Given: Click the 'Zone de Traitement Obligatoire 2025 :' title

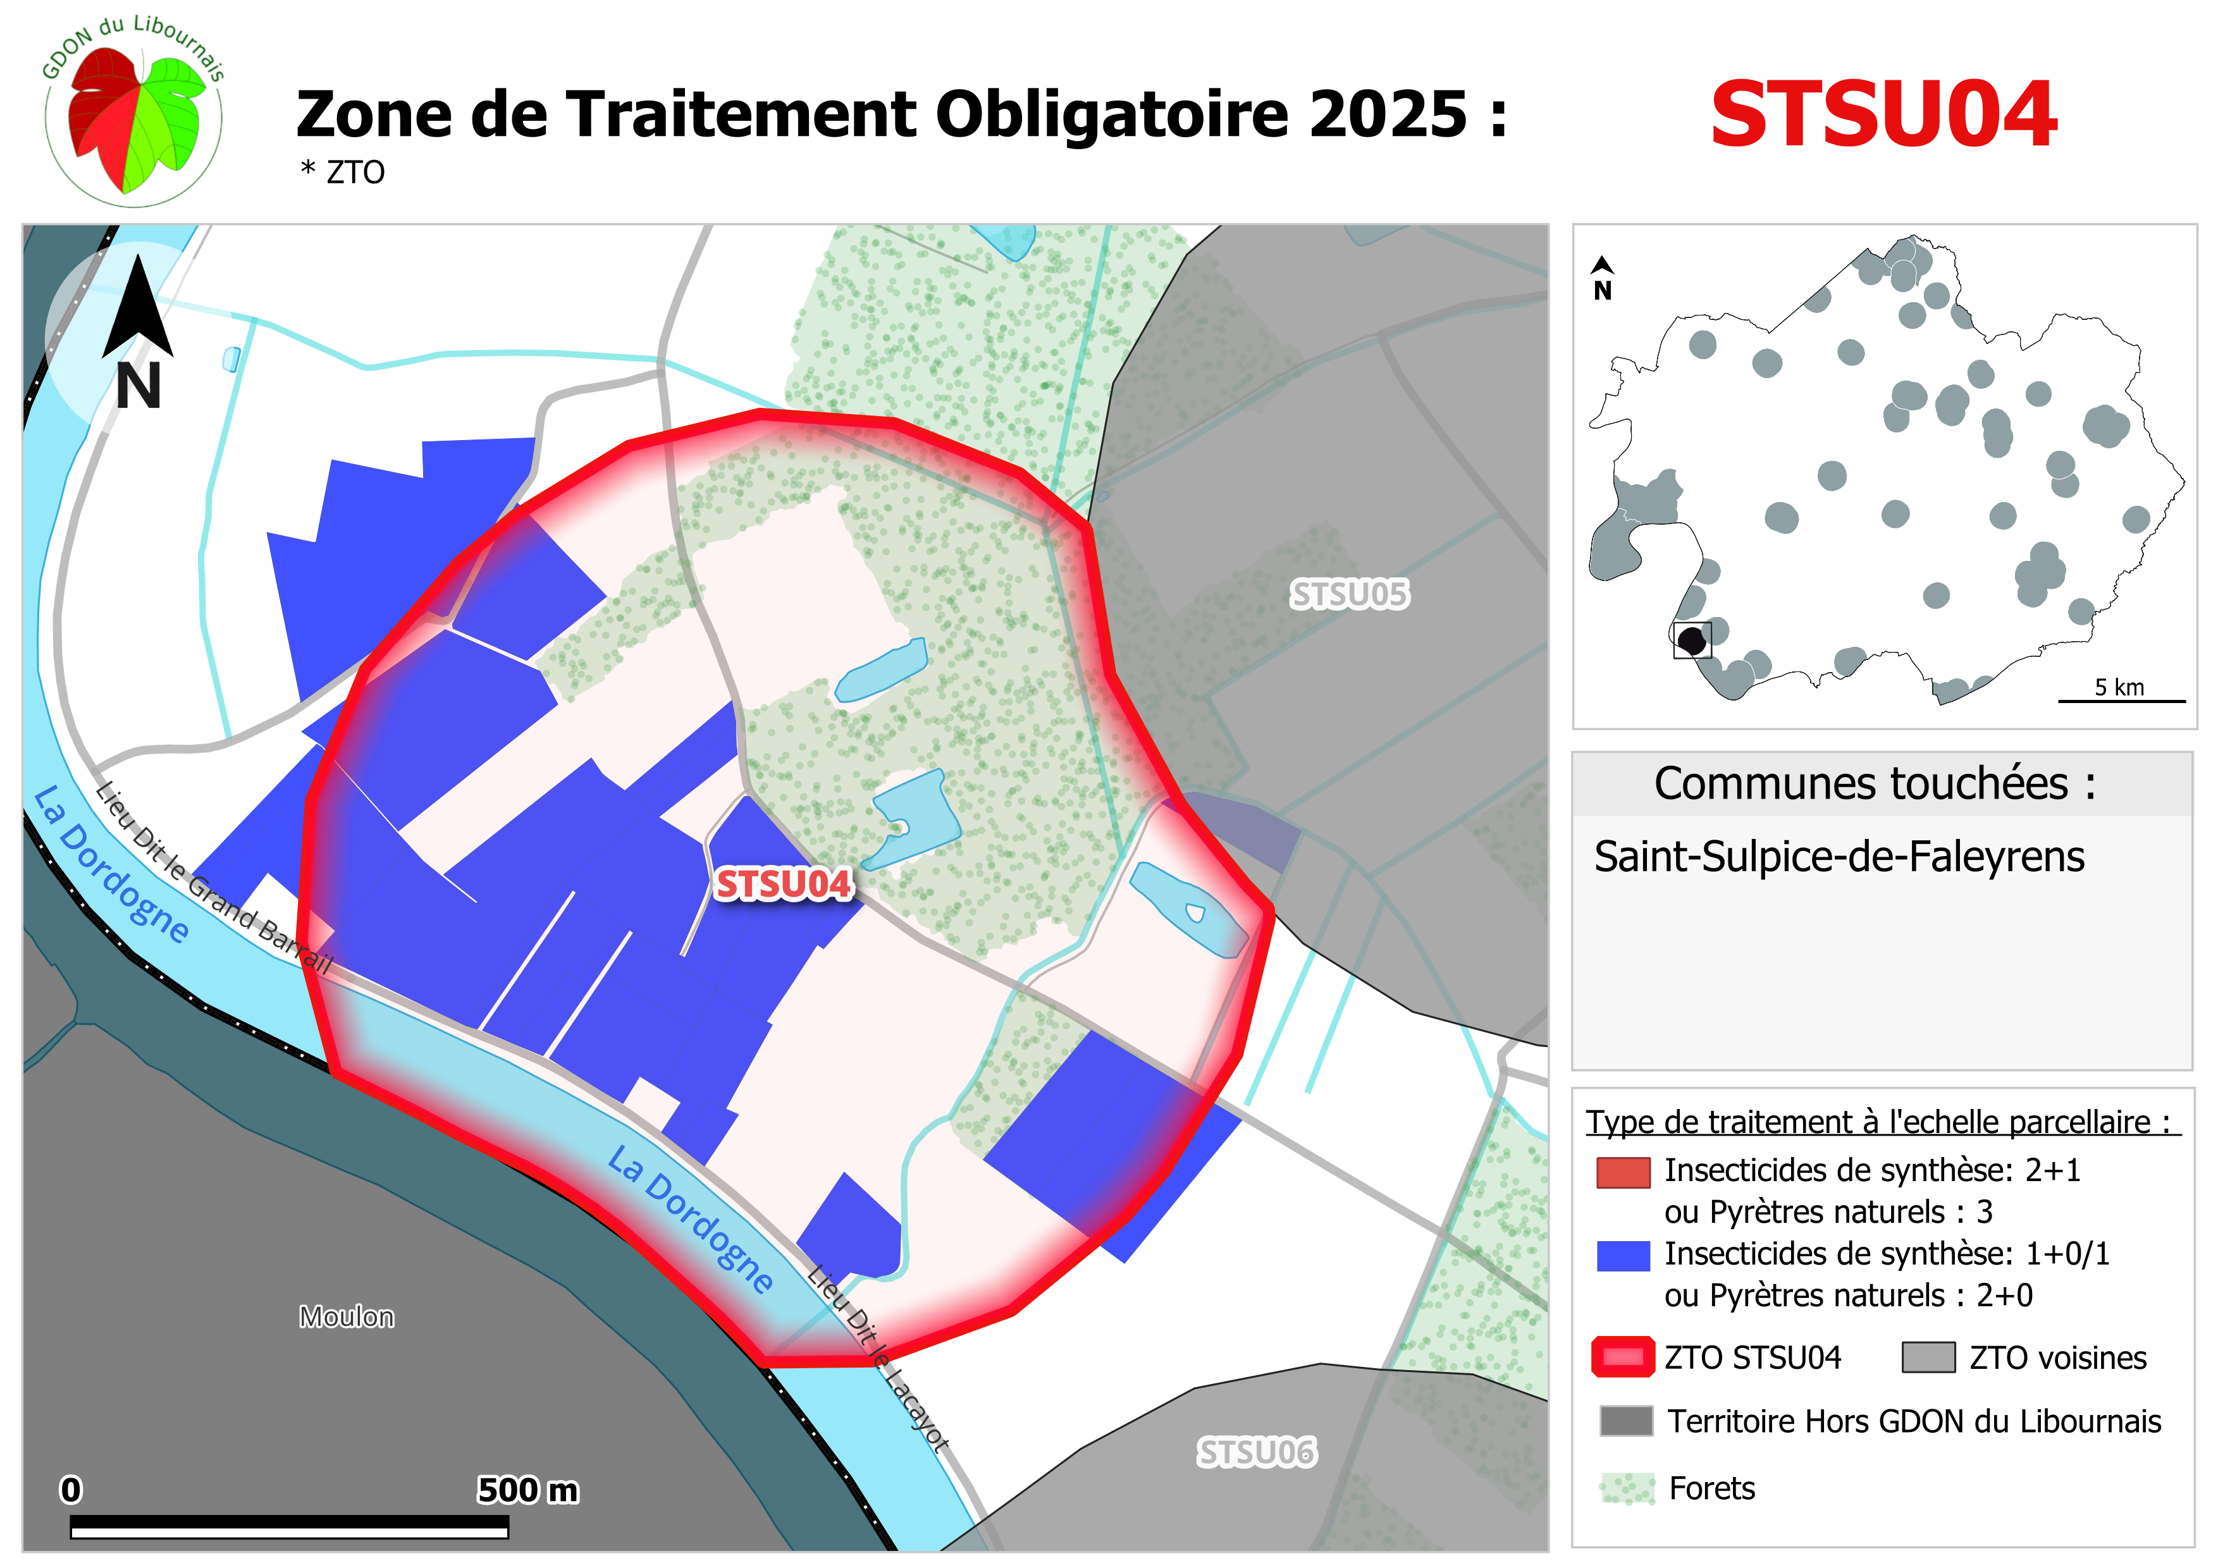Looking at the screenshot, I should coord(901,114).
